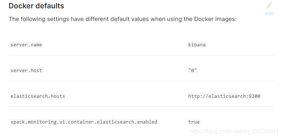Click "Docker images" in the intro sentence

point(216,19)
